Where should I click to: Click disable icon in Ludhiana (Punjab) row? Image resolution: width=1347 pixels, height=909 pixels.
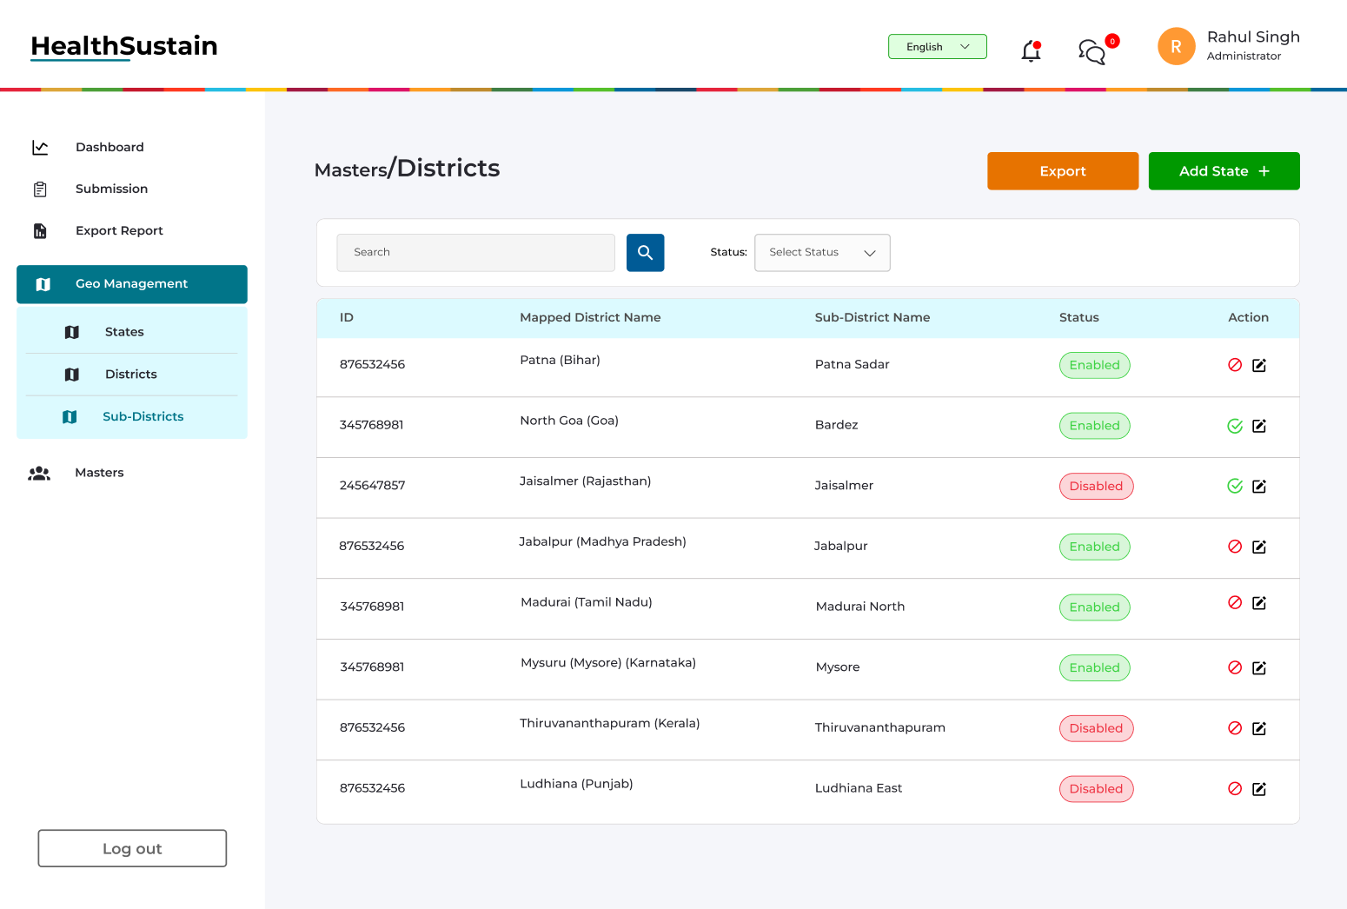click(1235, 789)
